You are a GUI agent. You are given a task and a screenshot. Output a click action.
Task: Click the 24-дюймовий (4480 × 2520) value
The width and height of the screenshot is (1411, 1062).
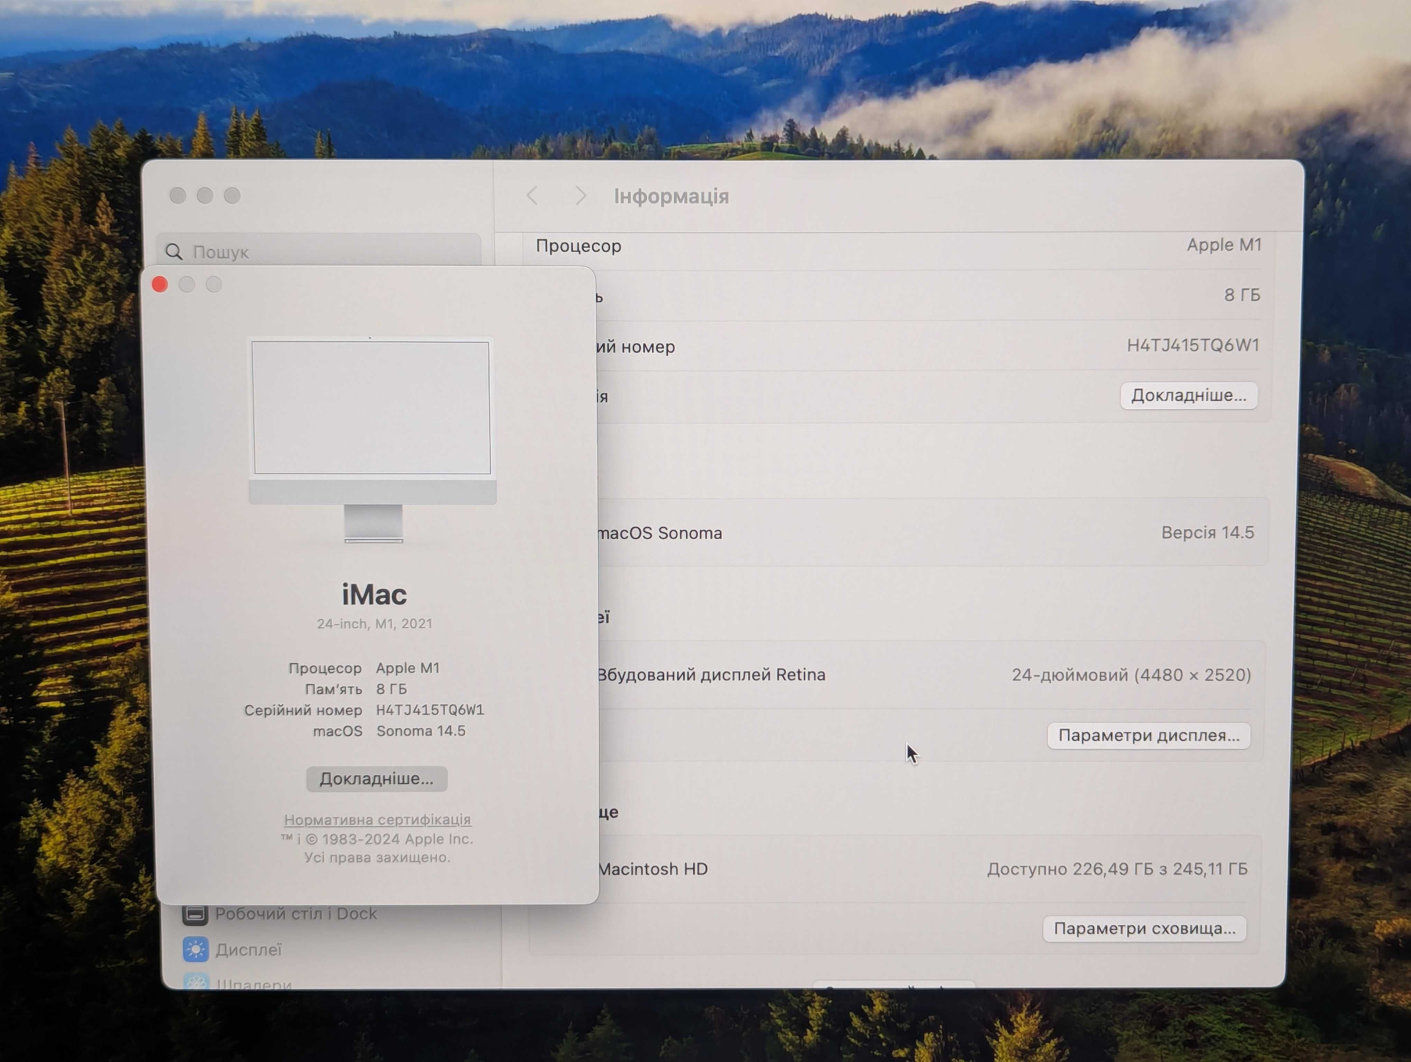1131,674
